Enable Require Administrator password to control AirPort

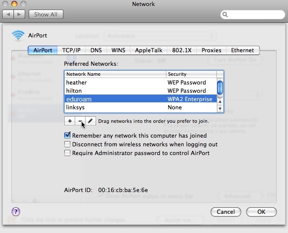67,153
